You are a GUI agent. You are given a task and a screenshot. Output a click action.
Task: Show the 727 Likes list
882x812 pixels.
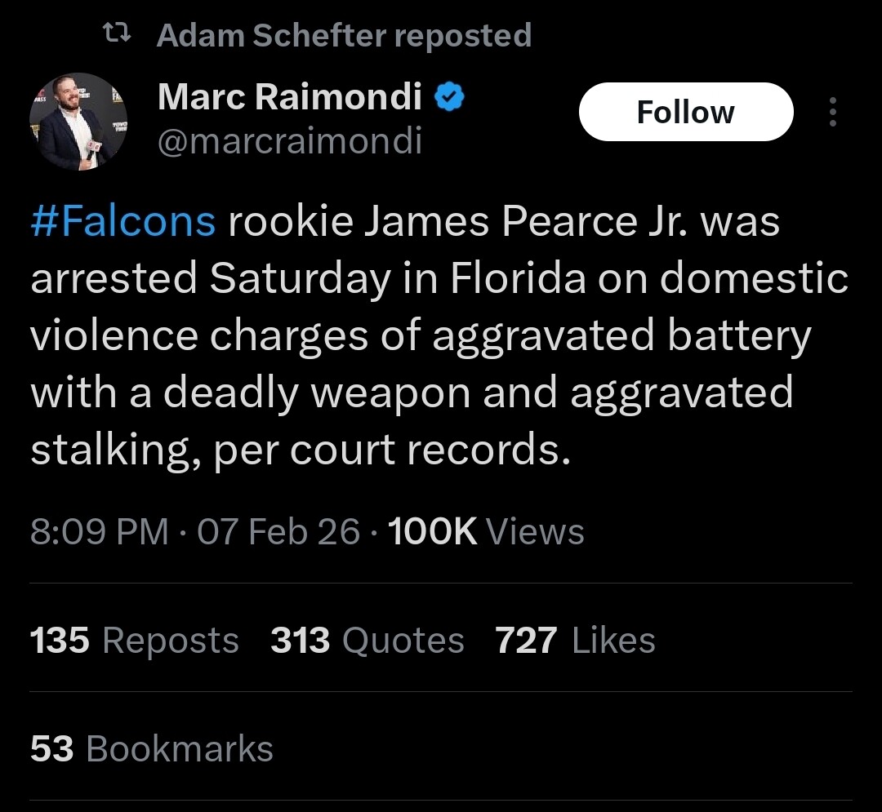click(575, 641)
